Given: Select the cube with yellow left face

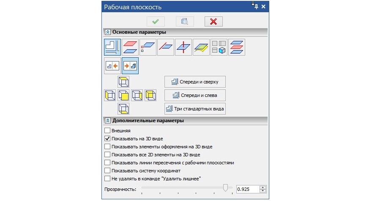Looking at the screenshot, I should point(110,95).
